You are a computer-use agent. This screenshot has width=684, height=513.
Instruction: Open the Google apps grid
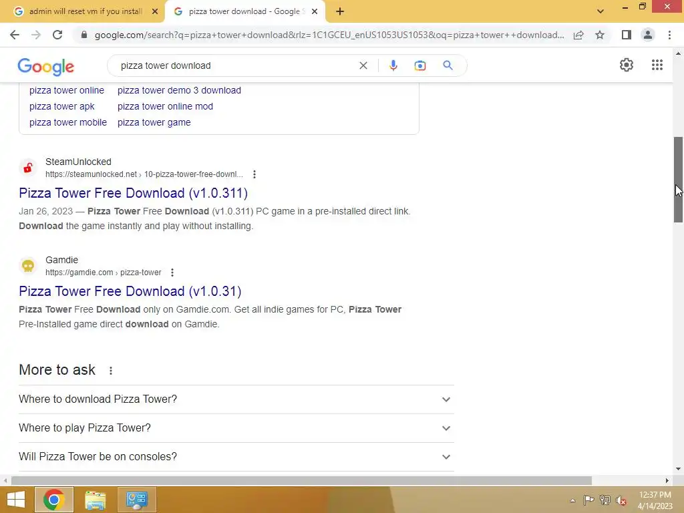pos(657,65)
